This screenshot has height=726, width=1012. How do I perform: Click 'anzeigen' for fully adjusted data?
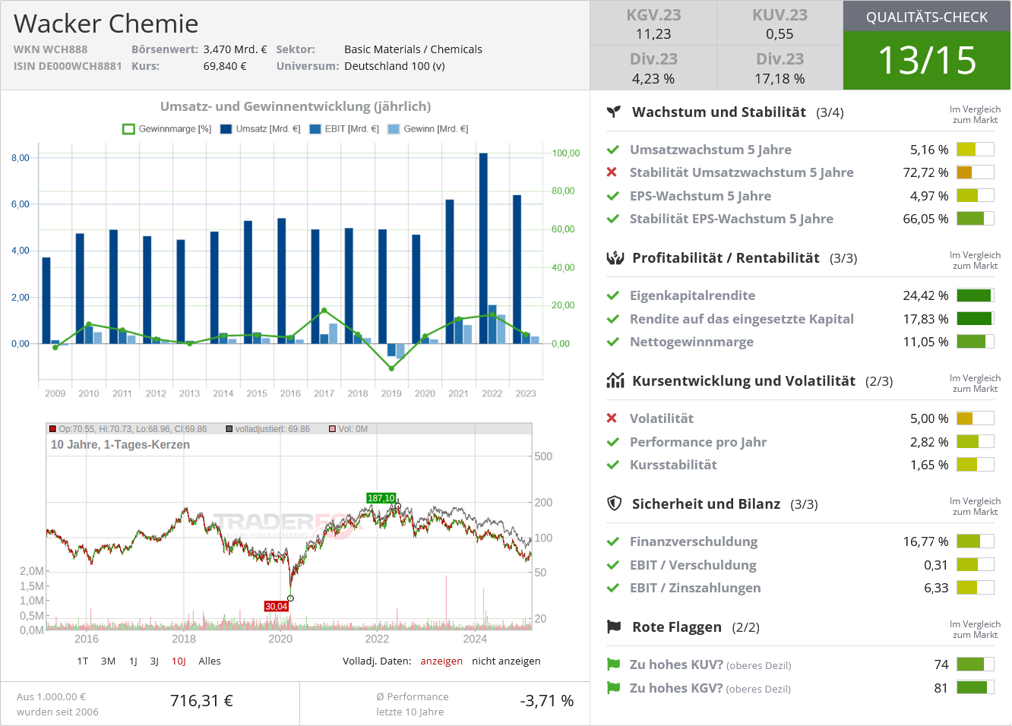pos(441,661)
